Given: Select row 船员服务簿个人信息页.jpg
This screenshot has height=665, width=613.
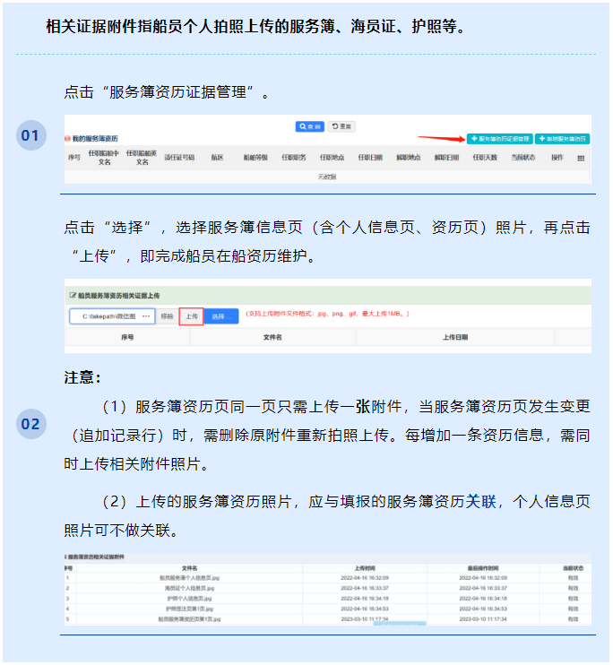Looking at the screenshot, I should pyautogui.click(x=189, y=578).
